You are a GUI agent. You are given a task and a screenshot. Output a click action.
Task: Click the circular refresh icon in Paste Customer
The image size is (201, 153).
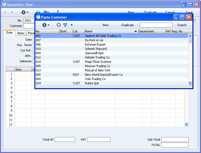coord(59,25)
